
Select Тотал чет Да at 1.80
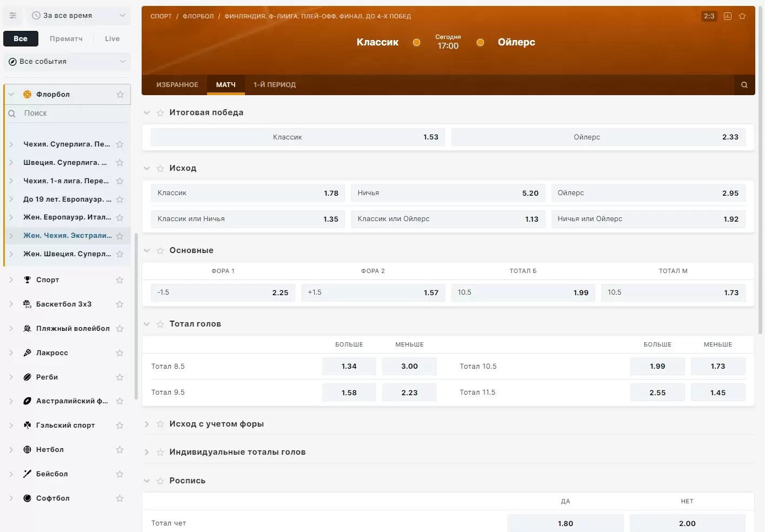point(566,523)
